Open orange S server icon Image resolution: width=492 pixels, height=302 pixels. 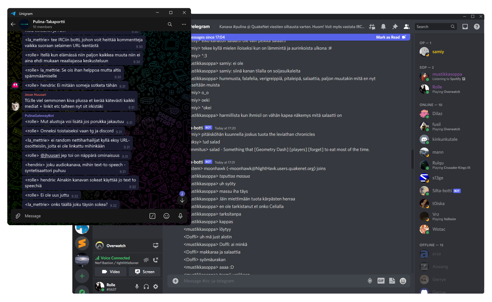coord(82,243)
